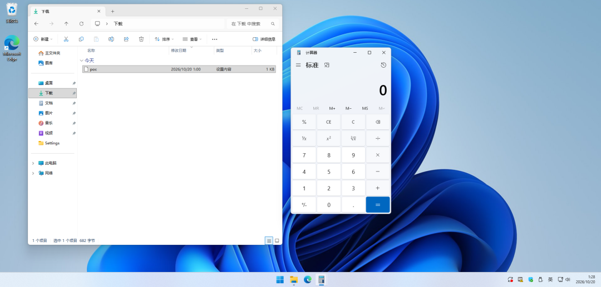Click the Share icon in Explorer toolbar
Screen dimensions: 601x287
pos(126,39)
